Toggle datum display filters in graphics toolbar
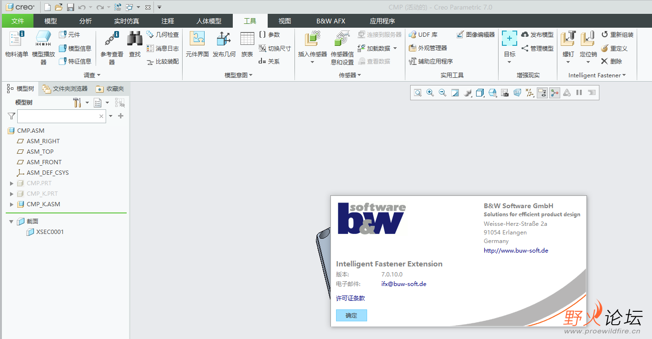The image size is (652, 339). pos(530,93)
